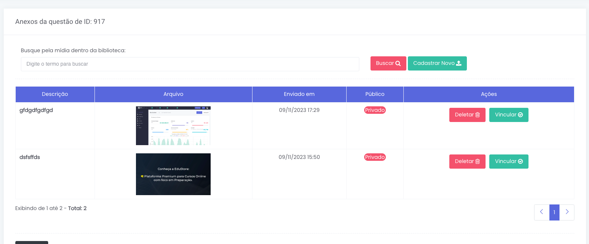Toggle Privado badge on gfdgdfgdfgd row
This screenshot has height=244, width=589.
click(375, 110)
